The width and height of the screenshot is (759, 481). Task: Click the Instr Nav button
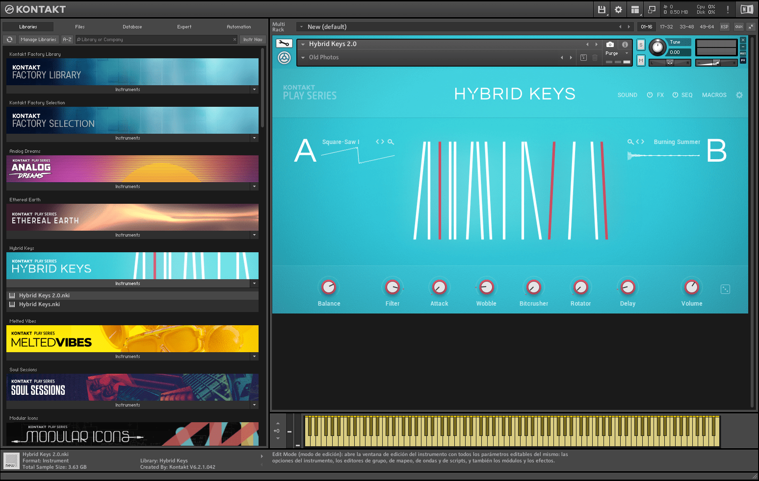click(253, 40)
